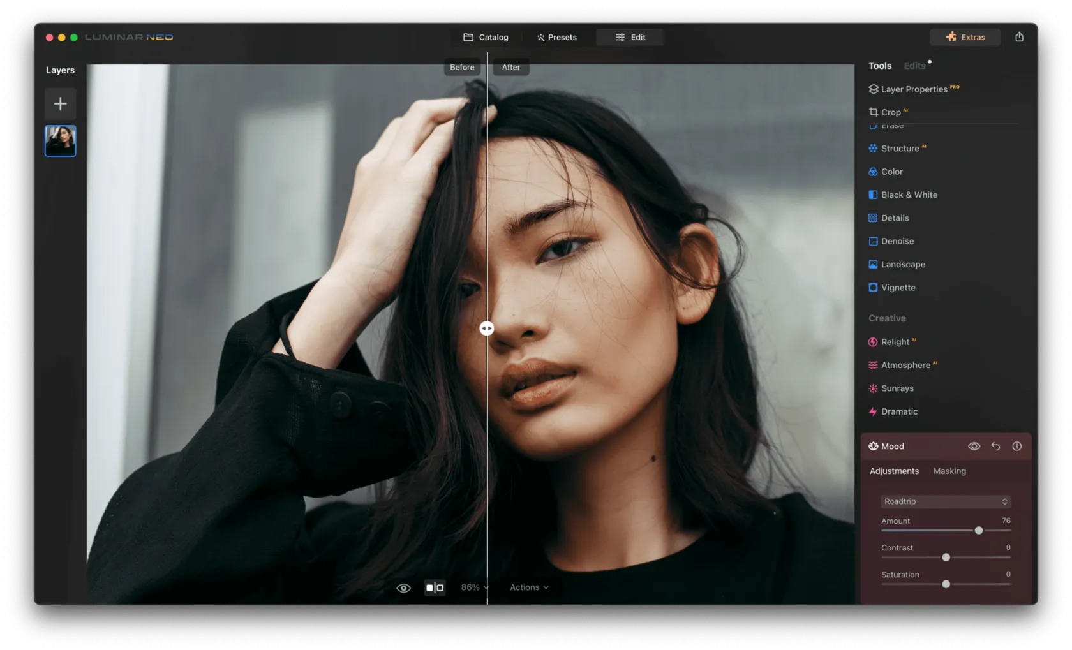The width and height of the screenshot is (1072, 650).
Task: Switch to the Masking tab
Action: pyautogui.click(x=949, y=471)
